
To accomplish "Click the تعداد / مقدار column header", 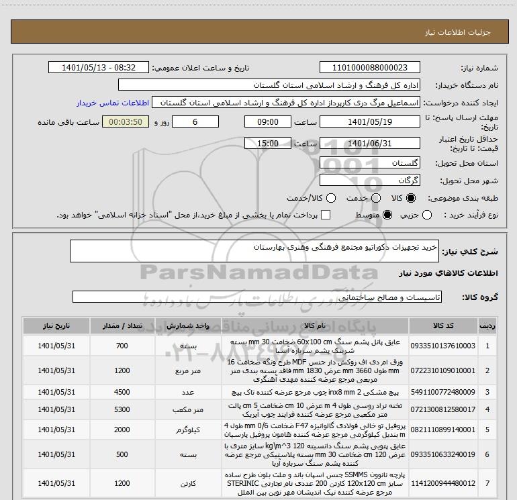I will (122, 326).
